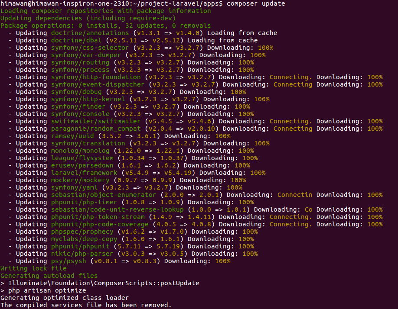Screen dimensions: 398x309
Task: Select package name 'symfony/http-kernel'
Action: click(88, 99)
